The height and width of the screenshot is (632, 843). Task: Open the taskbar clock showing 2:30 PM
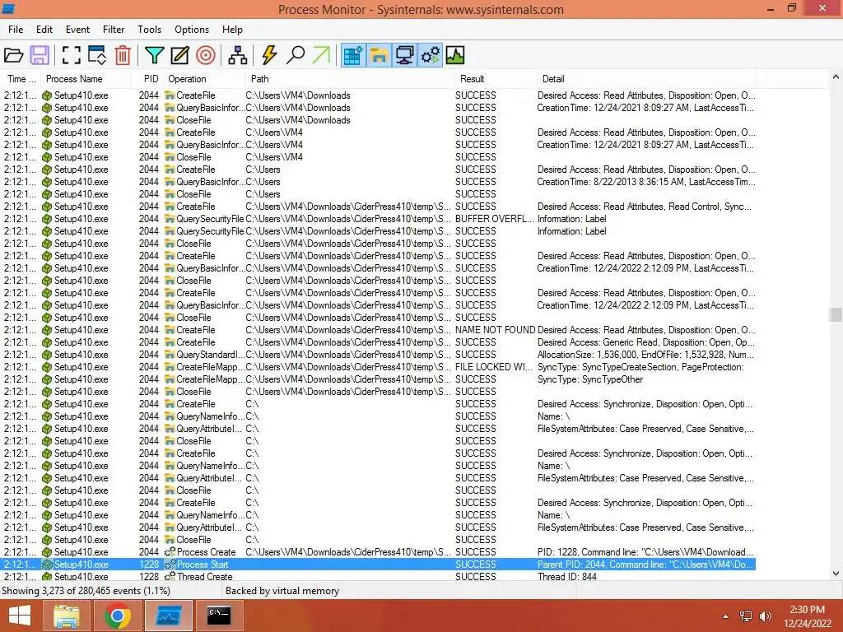click(x=808, y=616)
